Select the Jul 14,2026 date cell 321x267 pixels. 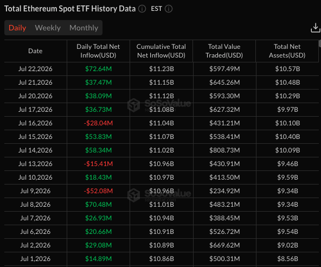pyautogui.click(x=35, y=150)
